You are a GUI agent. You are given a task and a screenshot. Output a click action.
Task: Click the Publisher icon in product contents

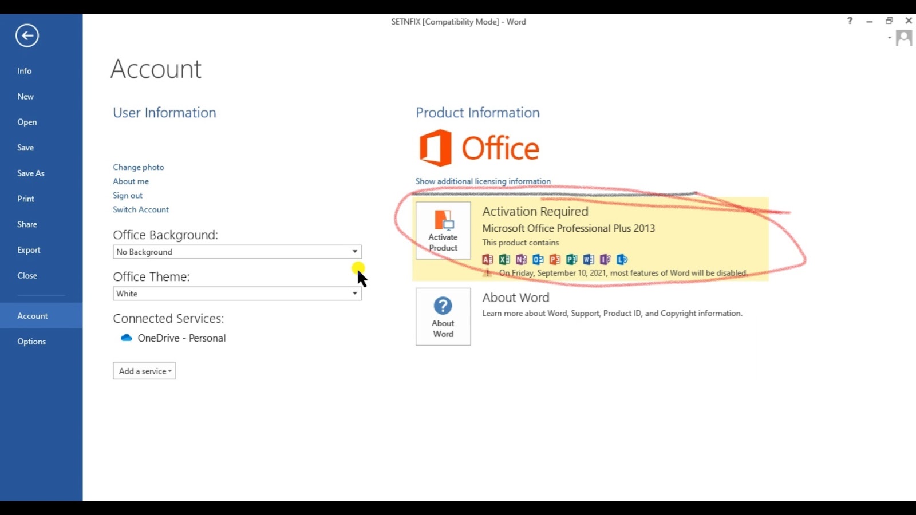point(571,259)
